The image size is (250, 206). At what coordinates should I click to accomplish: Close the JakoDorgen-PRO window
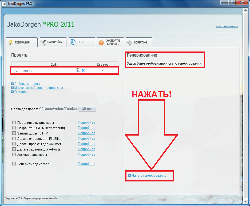[242, 3]
